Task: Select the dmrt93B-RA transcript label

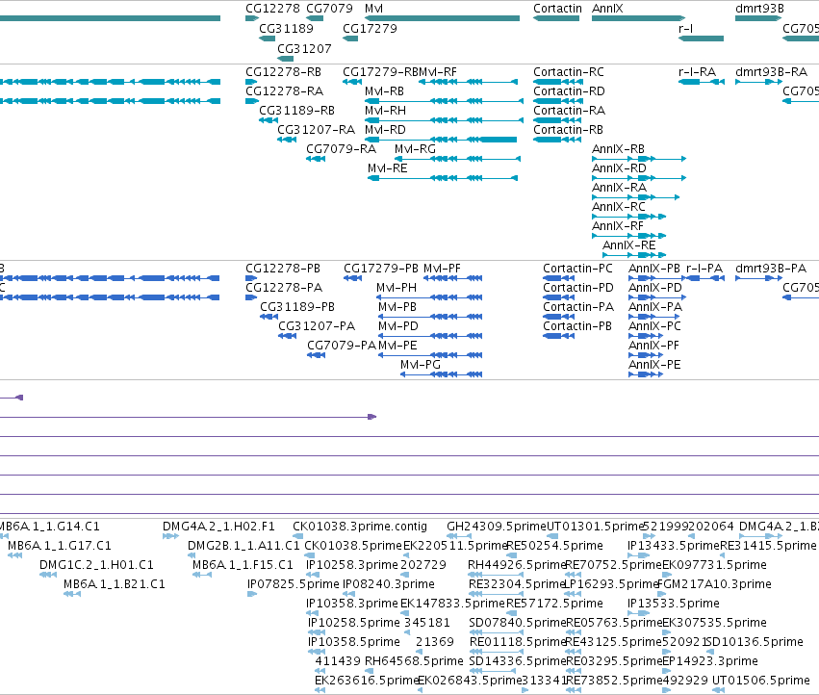Action: click(771, 71)
